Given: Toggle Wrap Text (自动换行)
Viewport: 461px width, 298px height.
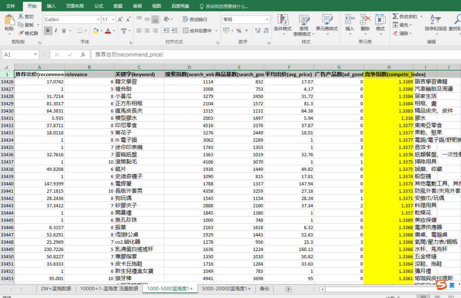Looking at the screenshot, I should 195,20.
